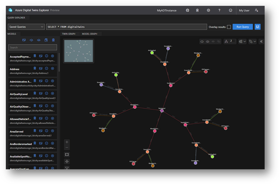
Task: Select the EastDistrict node in the graph
Action: (171, 85)
